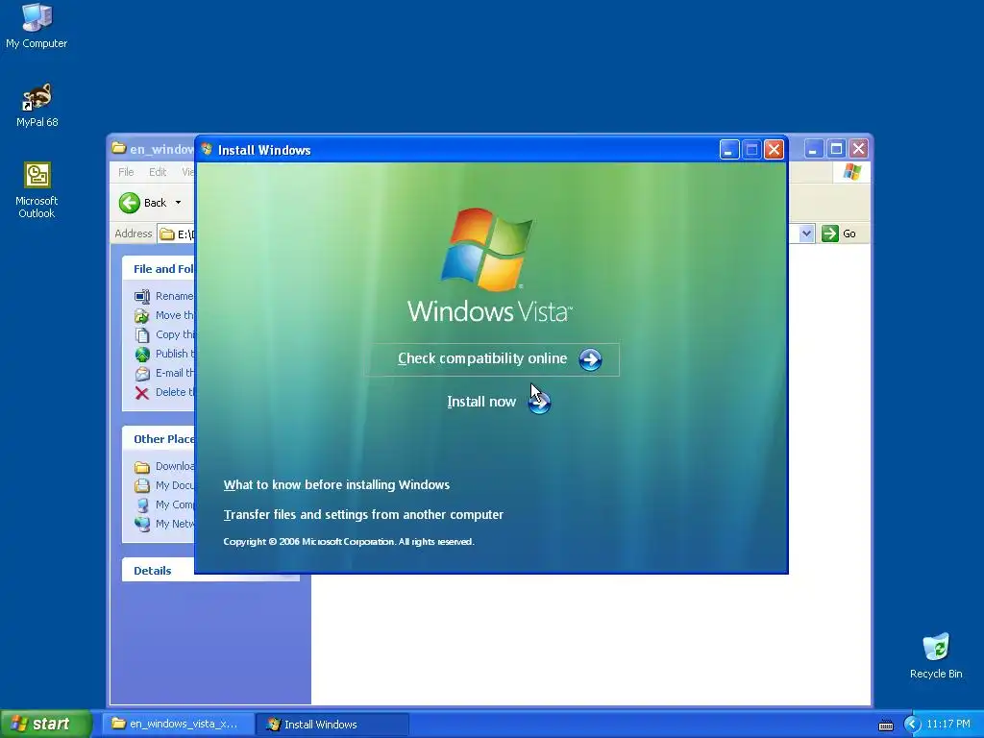This screenshot has height=738, width=984.
Task: Open My Computer icon under Other Places
Action: click(142, 504)
